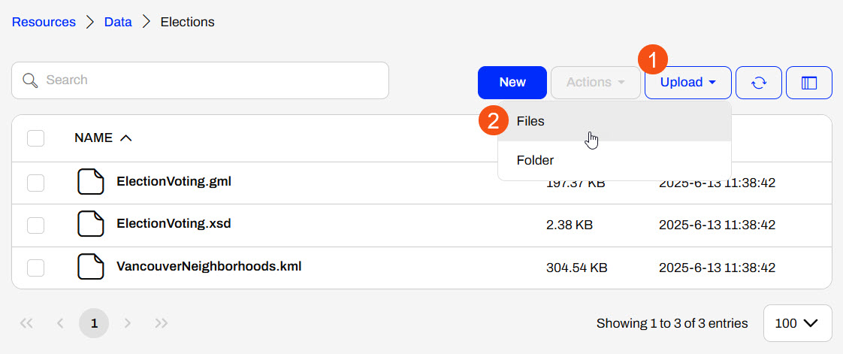843x354 pixels.
Task: Toggle the select-all checkbox in header
Action: pos(35,138)
